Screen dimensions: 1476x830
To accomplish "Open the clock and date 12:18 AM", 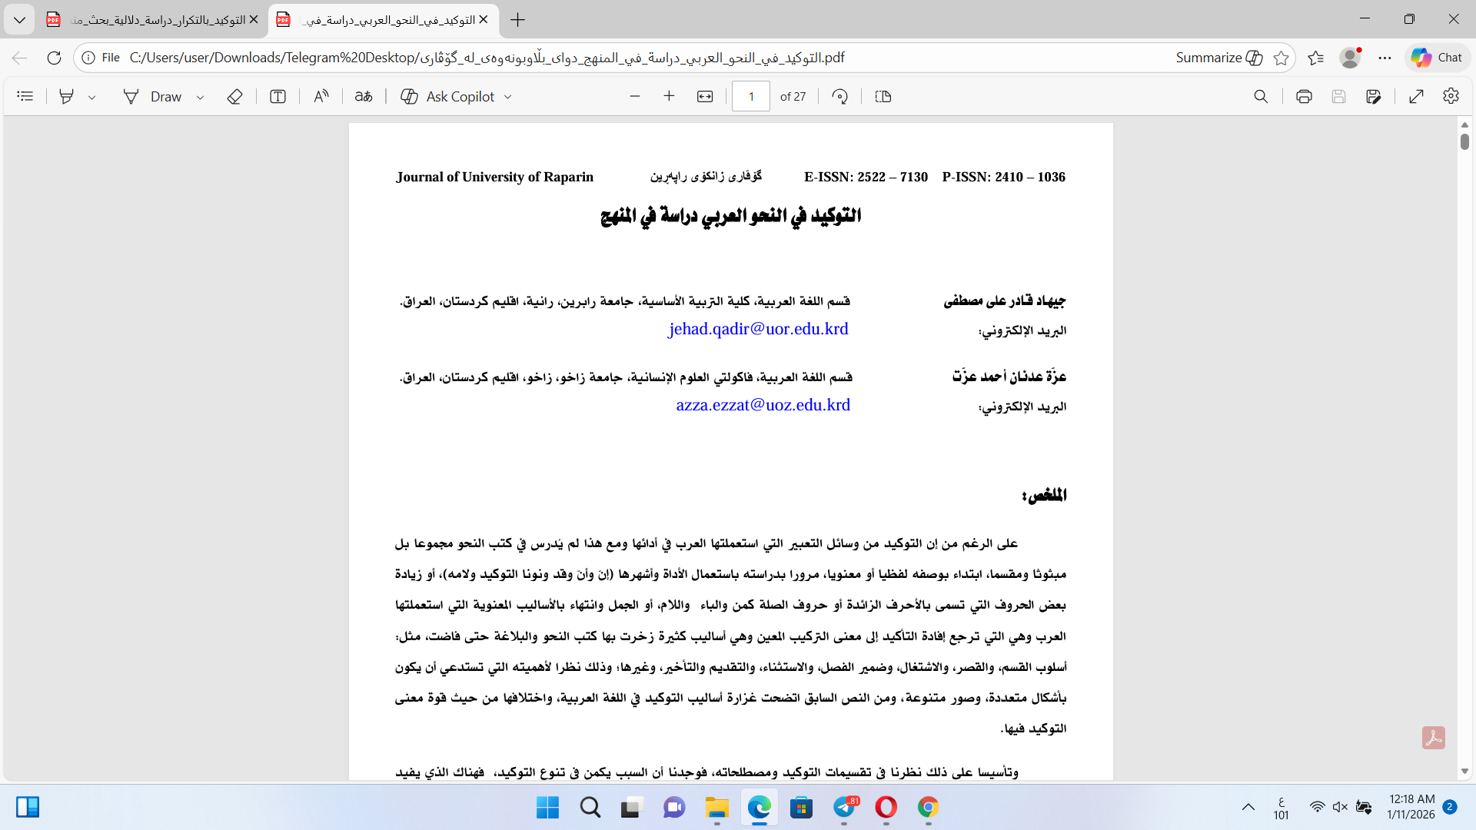I will tap(1411, 807).
